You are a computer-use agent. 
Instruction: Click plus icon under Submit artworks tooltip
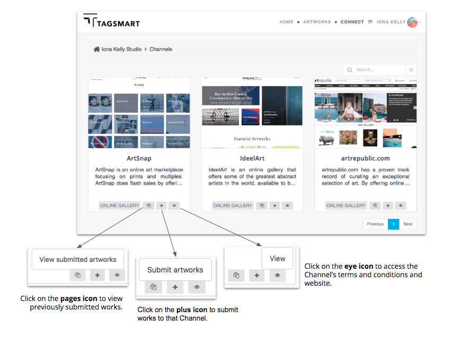[175, 287]
